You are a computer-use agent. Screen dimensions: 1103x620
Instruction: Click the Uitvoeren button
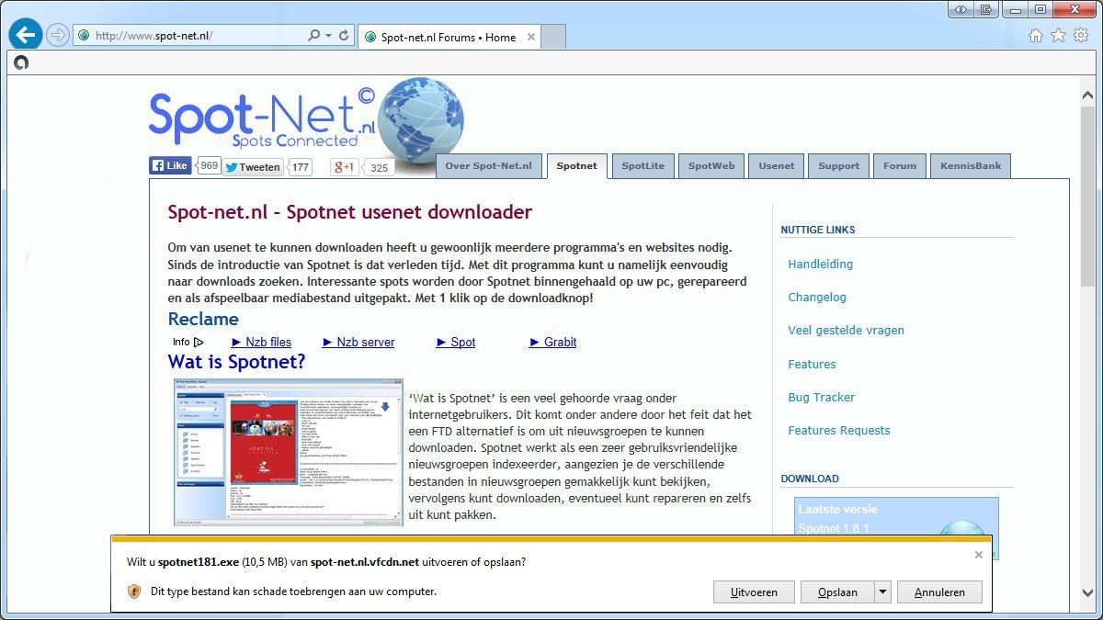pyautogui.click(x=754, y=592)
